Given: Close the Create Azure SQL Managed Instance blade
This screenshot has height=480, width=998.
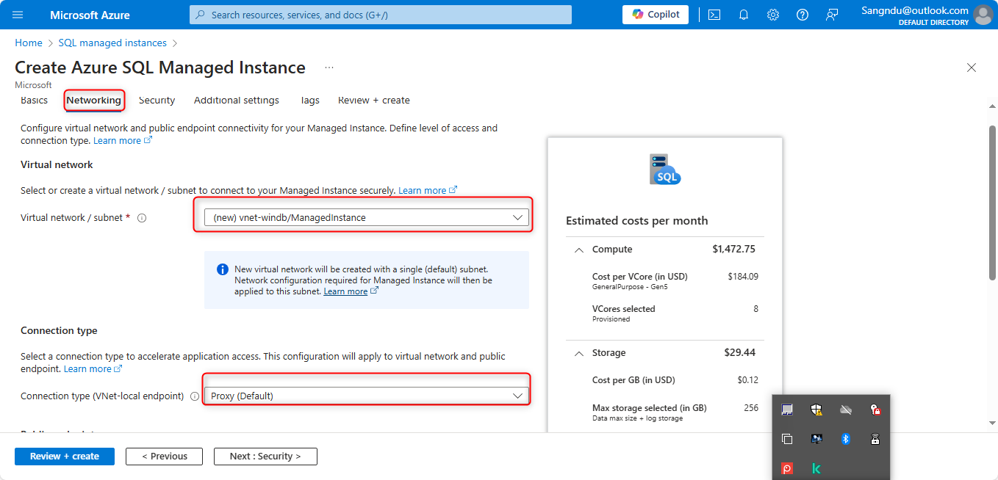Looking at the screenshot, I should click(972, 68).
